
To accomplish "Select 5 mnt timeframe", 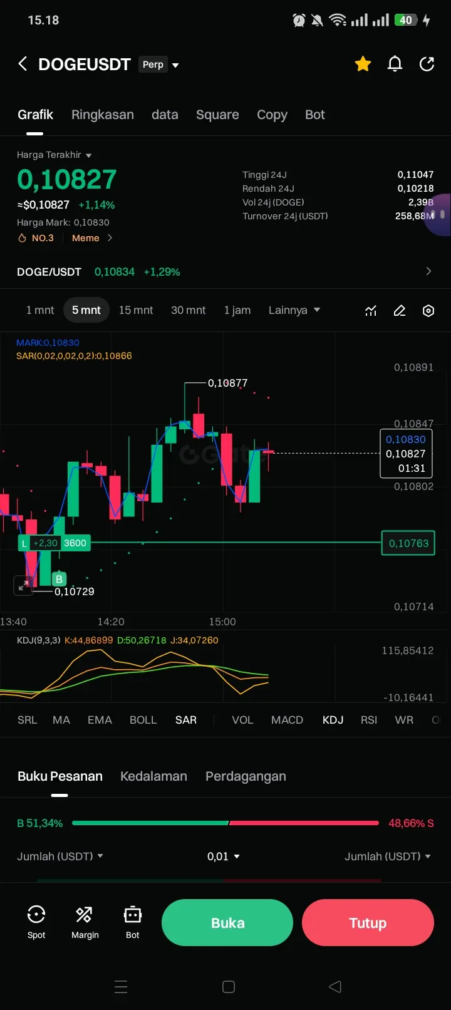I will [86, 310].
